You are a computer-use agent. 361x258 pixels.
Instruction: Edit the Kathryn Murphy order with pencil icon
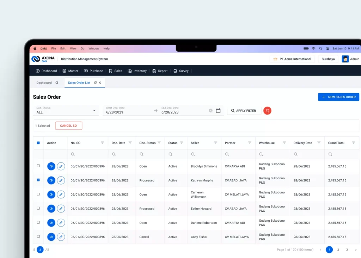[61, 180]
